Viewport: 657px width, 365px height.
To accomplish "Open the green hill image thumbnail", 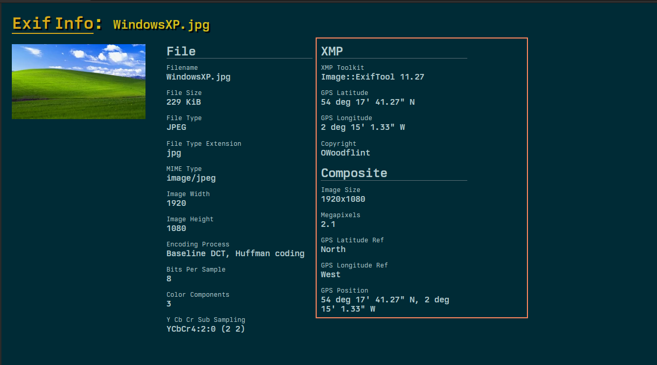I will click(x=79, y=82).
